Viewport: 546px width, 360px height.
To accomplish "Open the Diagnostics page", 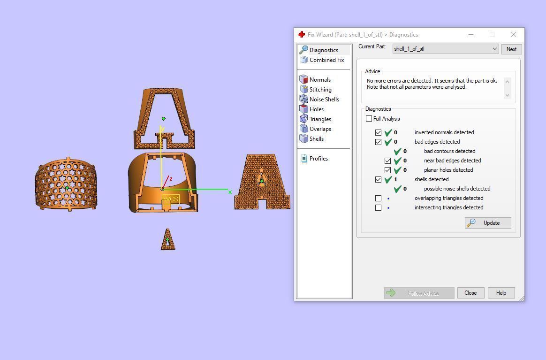I will tap(324, 50).
